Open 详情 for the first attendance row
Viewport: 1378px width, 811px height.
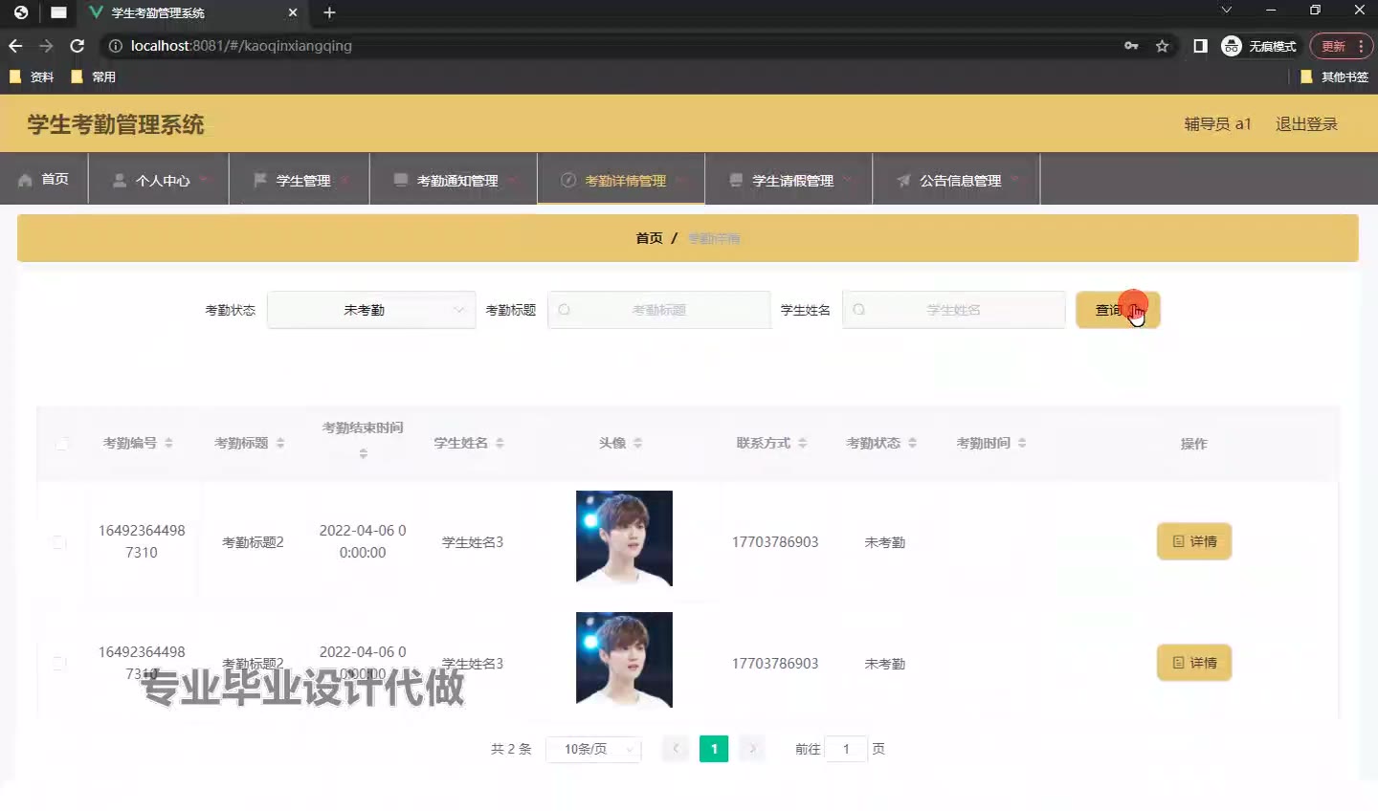[x=1194, y=541]
